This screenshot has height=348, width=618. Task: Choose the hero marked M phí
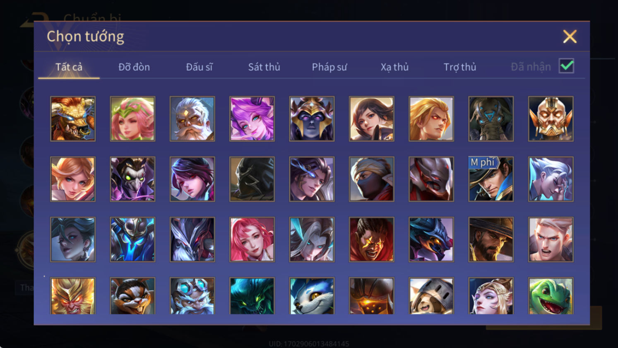click(491, 179)
